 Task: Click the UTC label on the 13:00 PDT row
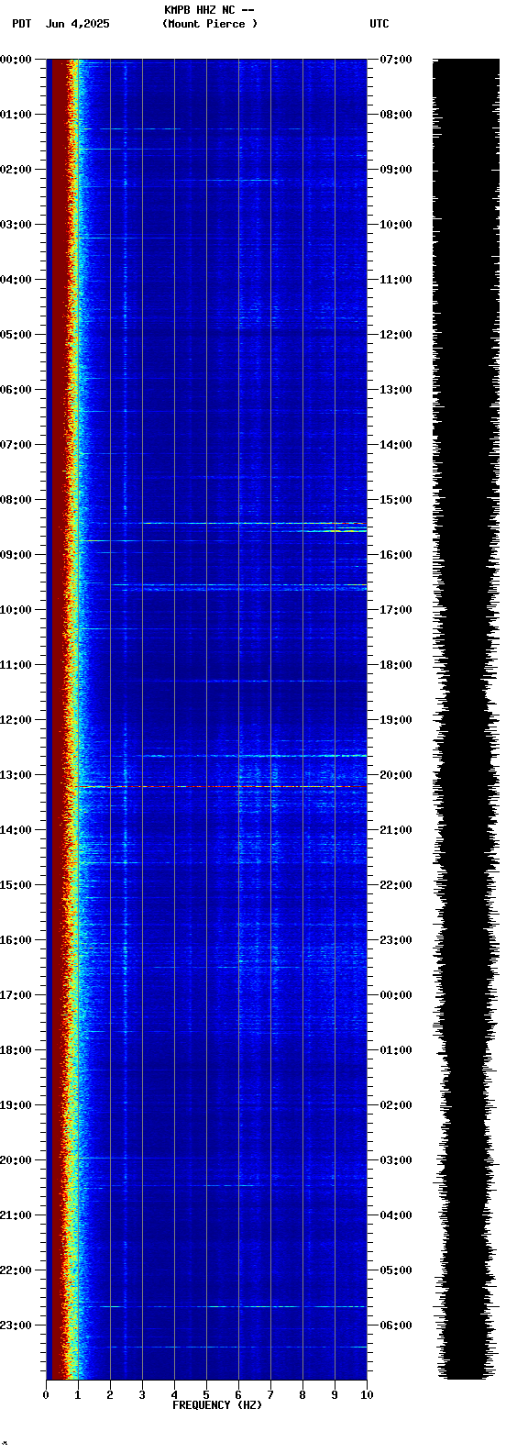click(395, 775)
